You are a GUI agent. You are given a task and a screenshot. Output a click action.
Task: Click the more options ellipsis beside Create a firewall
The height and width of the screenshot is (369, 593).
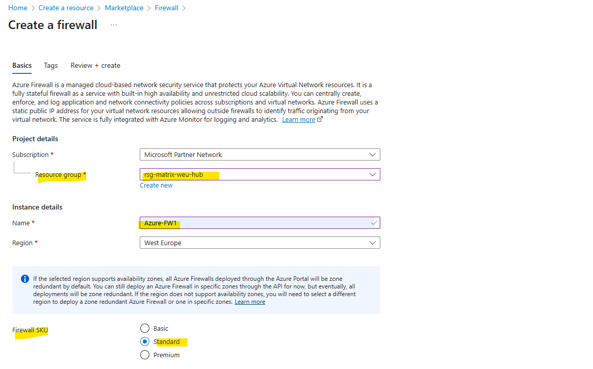click(114, 25)
